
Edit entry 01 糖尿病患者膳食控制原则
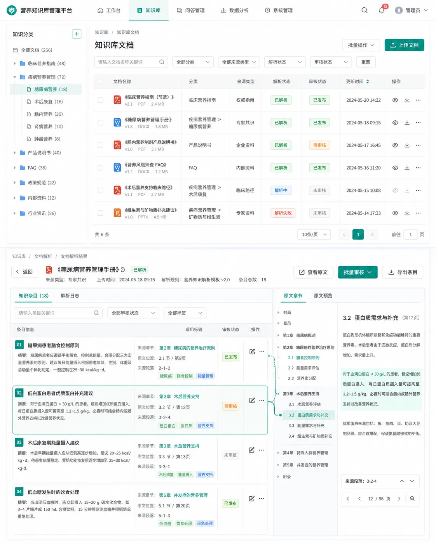252,352
